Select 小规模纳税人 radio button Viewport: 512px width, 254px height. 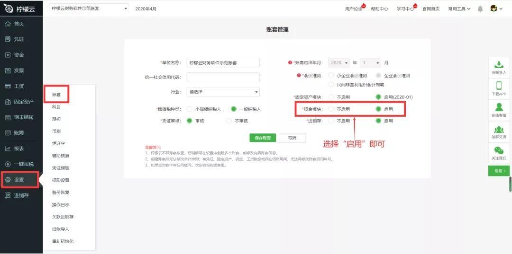pyautogui.click(x=189, y=109)
